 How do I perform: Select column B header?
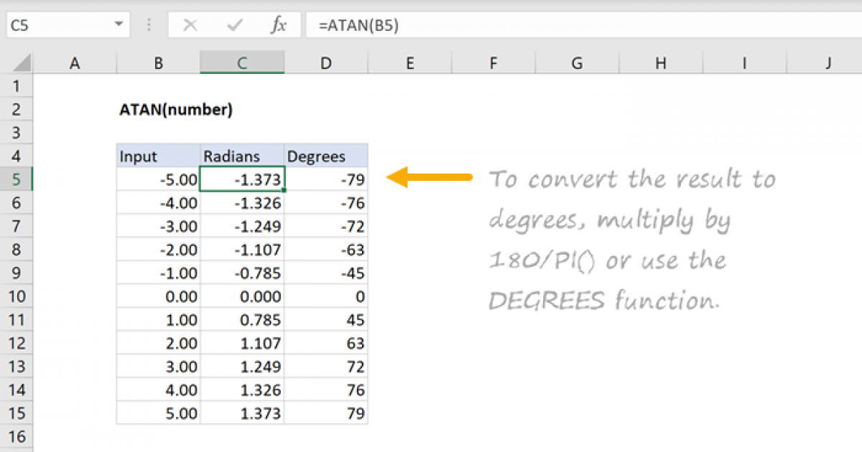(x=158, y=63)
